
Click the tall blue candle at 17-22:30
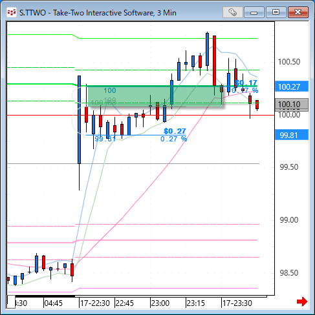[80, 119]
